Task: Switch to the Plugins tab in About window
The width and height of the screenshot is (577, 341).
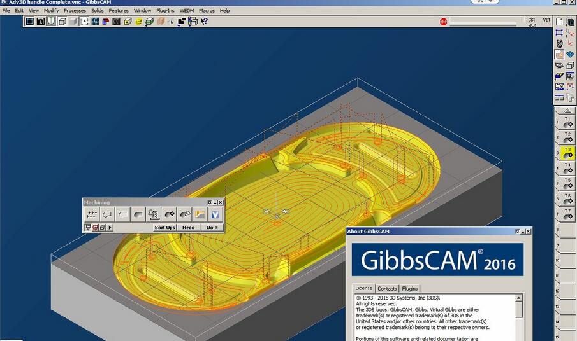Action: pyautogui.click(x=409, y=288)
